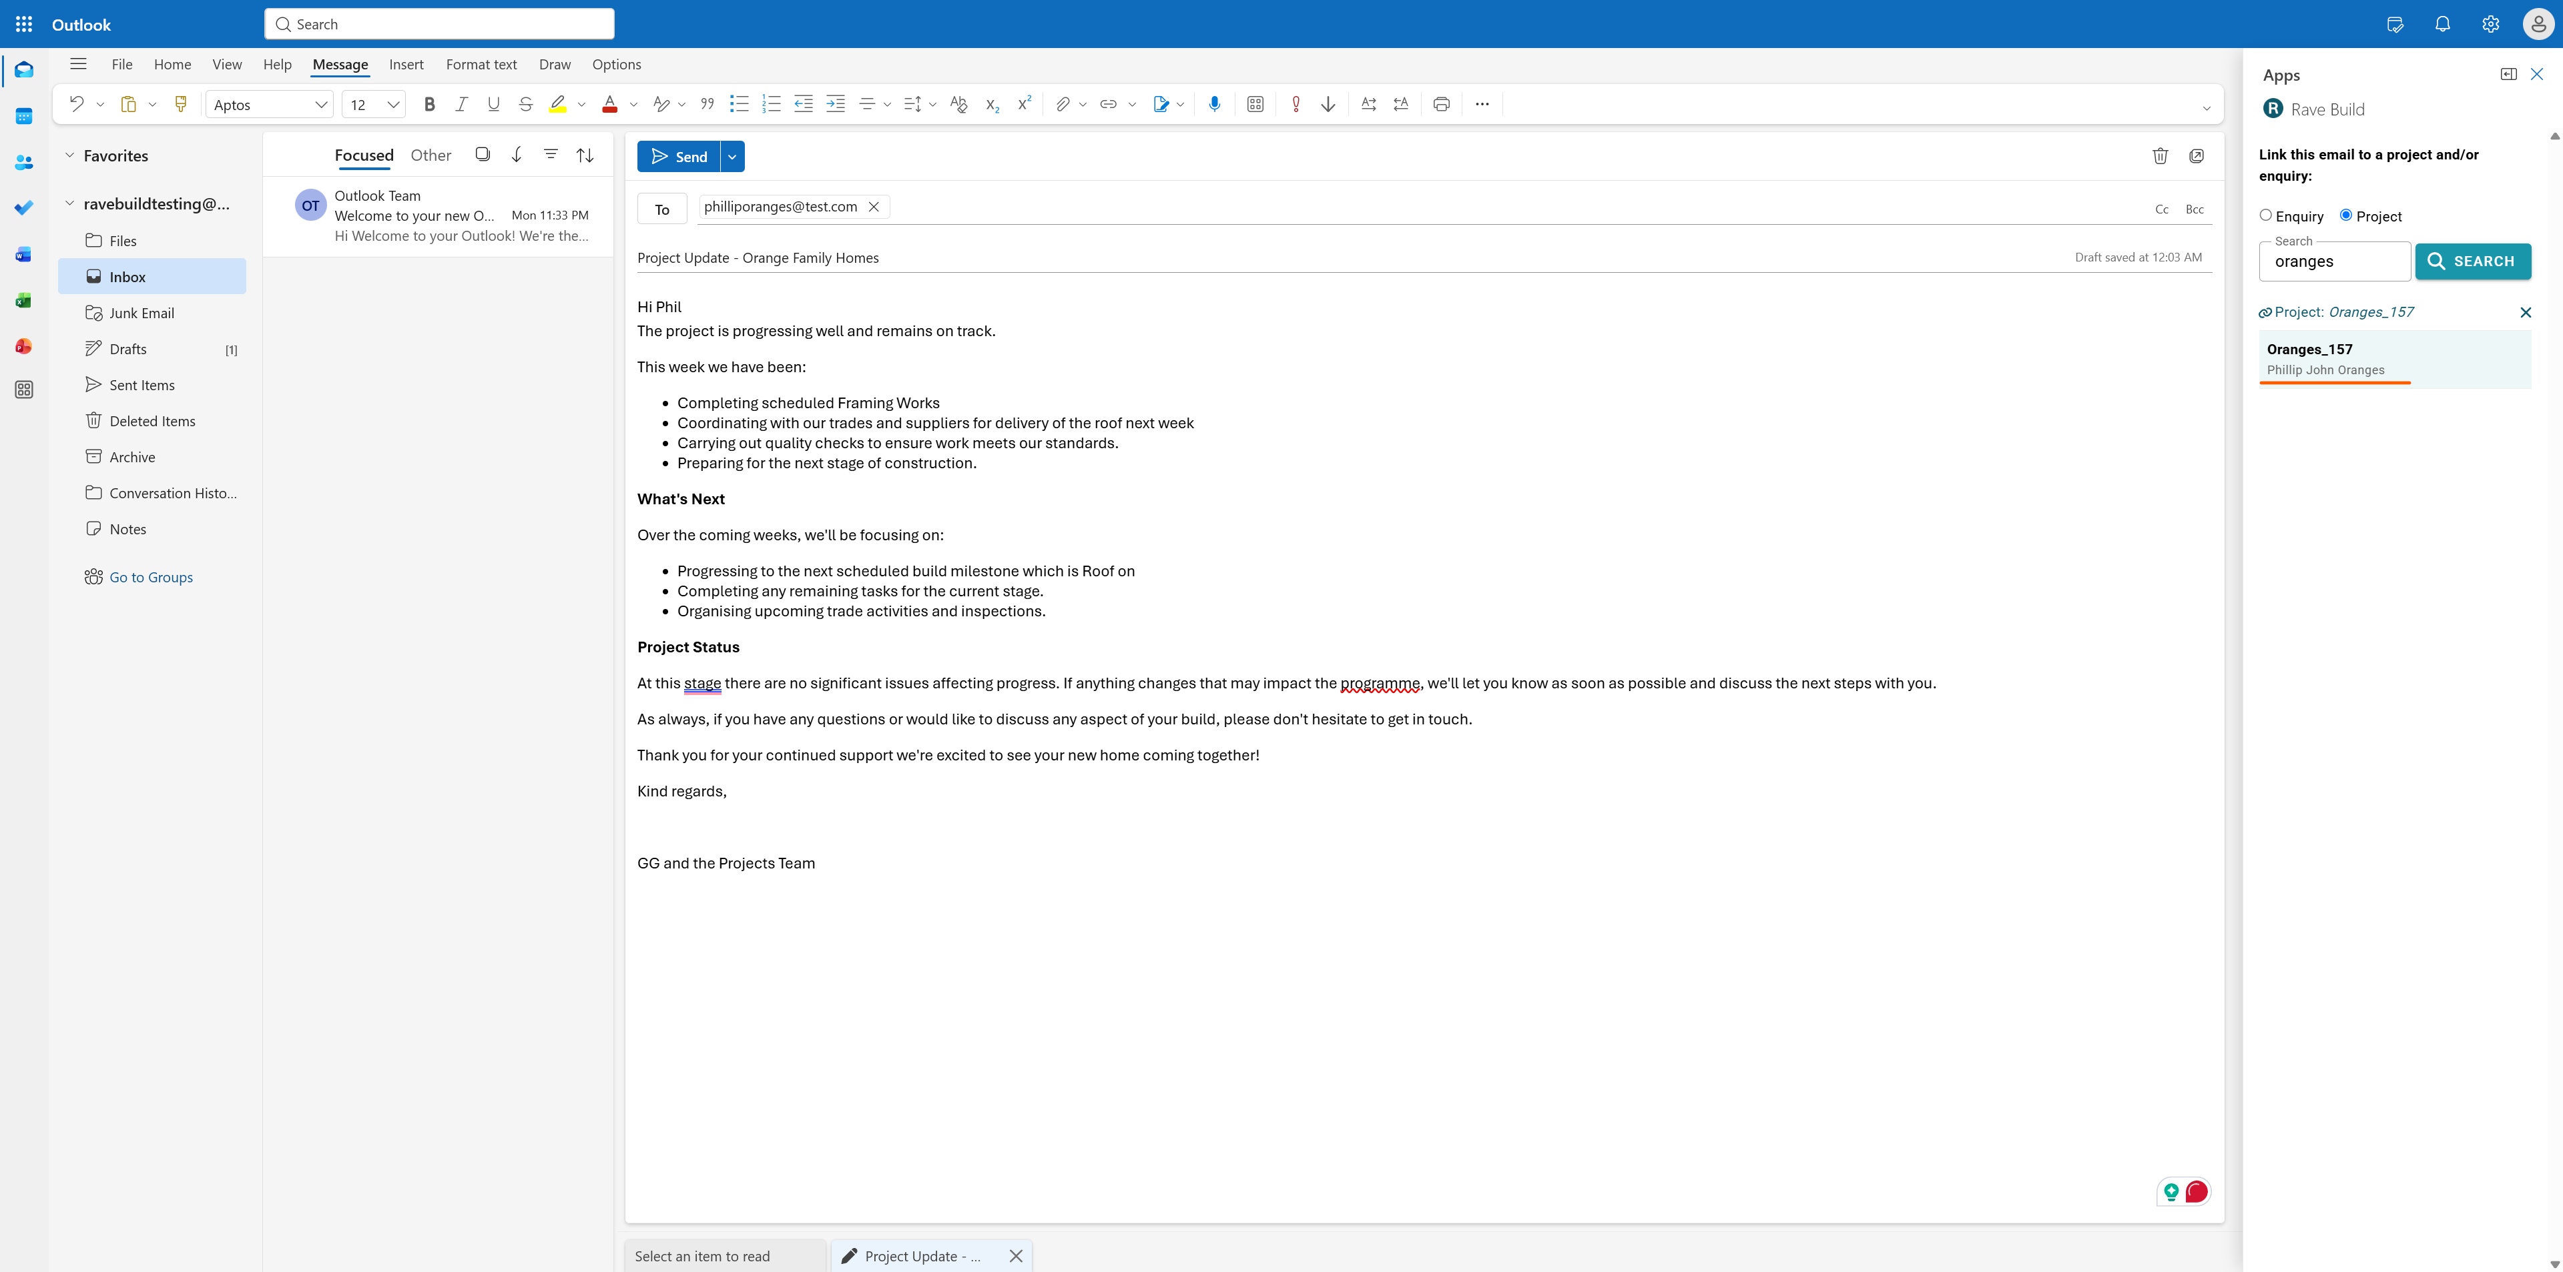The width and height of the screenshot is (2563, 1272).
Task: Select the Enquiry radio button
Action: pyautogui.click(x=2265, y=215)
